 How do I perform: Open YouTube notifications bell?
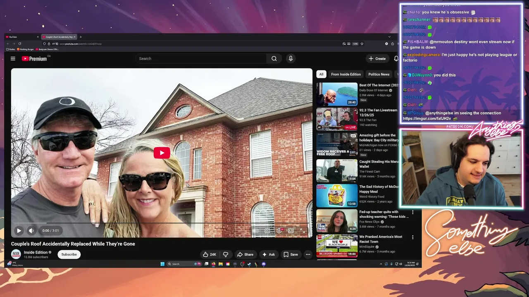pyautogui.click(x=396, y=59)
